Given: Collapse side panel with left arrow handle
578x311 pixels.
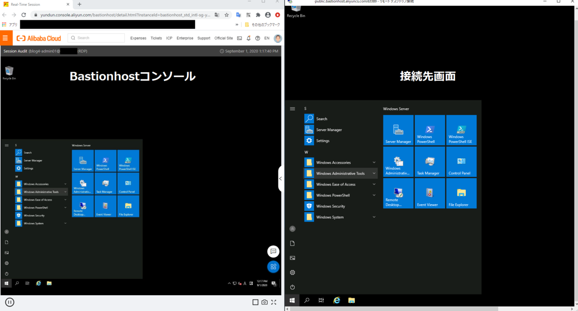Looking at the screenshot, I should coord(280,179).
